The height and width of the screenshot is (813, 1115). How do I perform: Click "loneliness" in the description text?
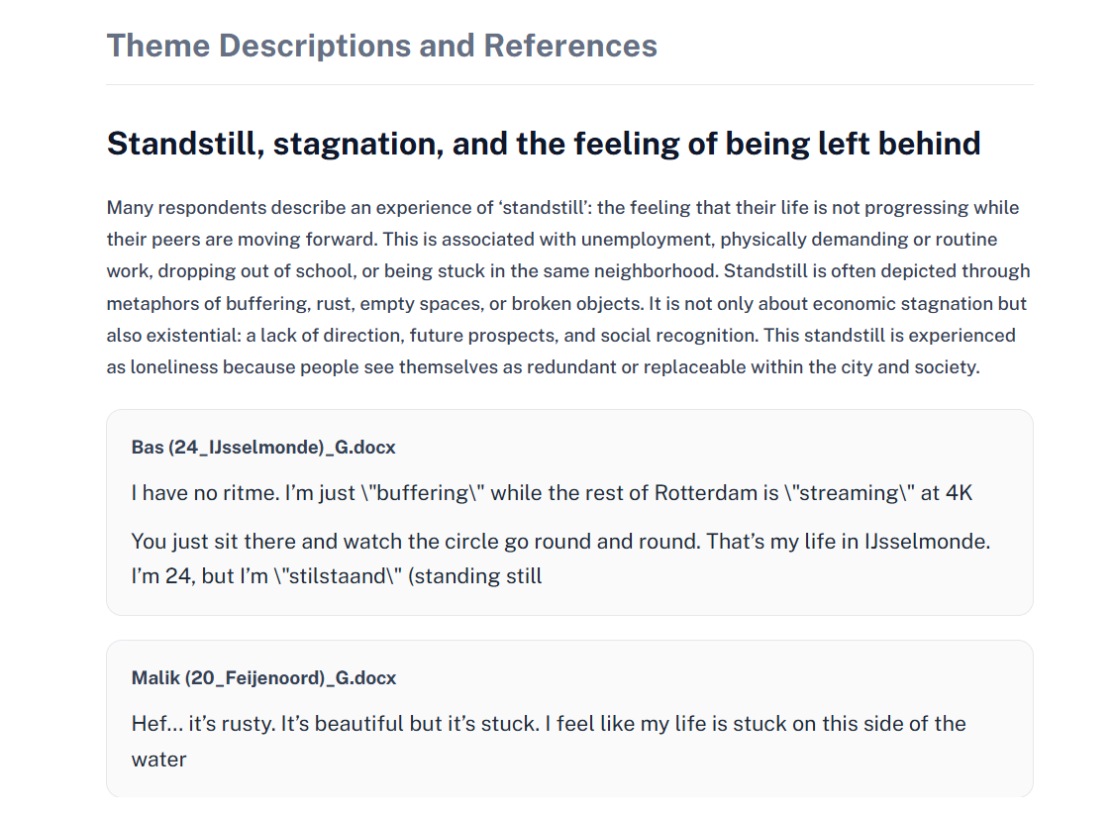tap(173, 367)
